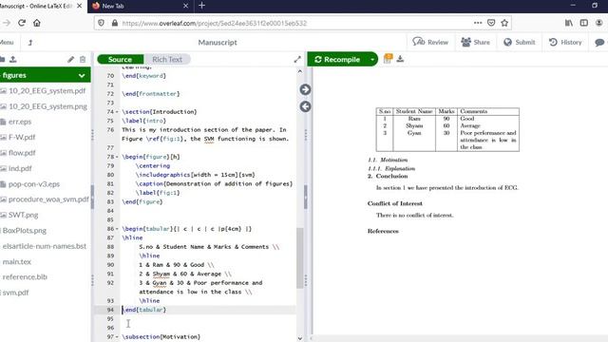Click the editor vertical scrollbar thumb
Image resolution: width=608 pixels, height=342 pixels.
tap(300, 257)
